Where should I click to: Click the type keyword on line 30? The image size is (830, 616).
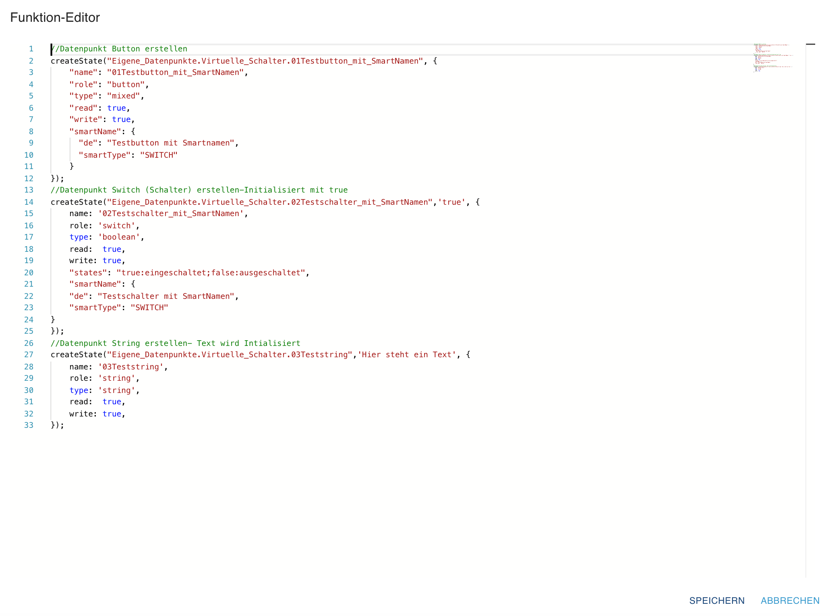click(79, 390)
